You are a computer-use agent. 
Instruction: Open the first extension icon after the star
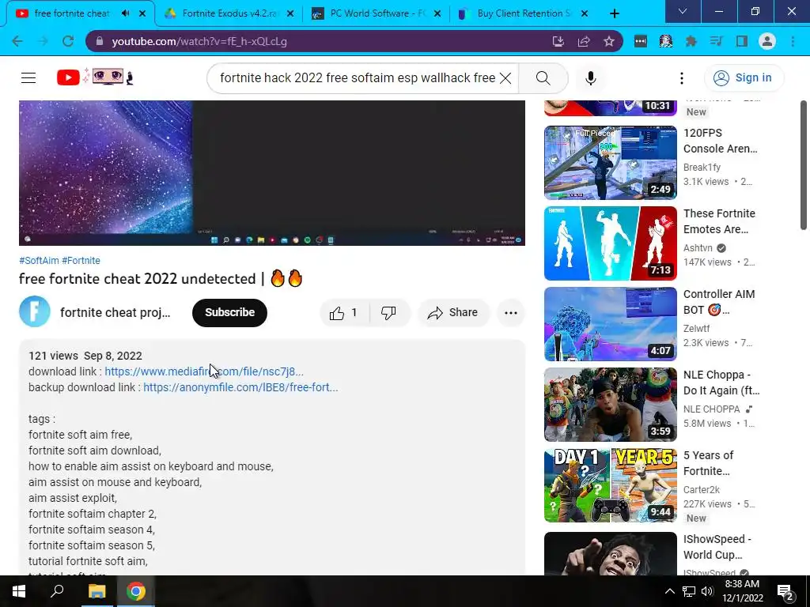point(640,41)
